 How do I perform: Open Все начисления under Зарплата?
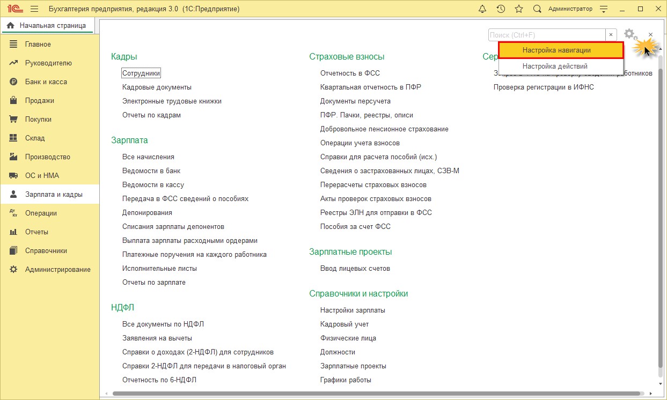[148, 157]
